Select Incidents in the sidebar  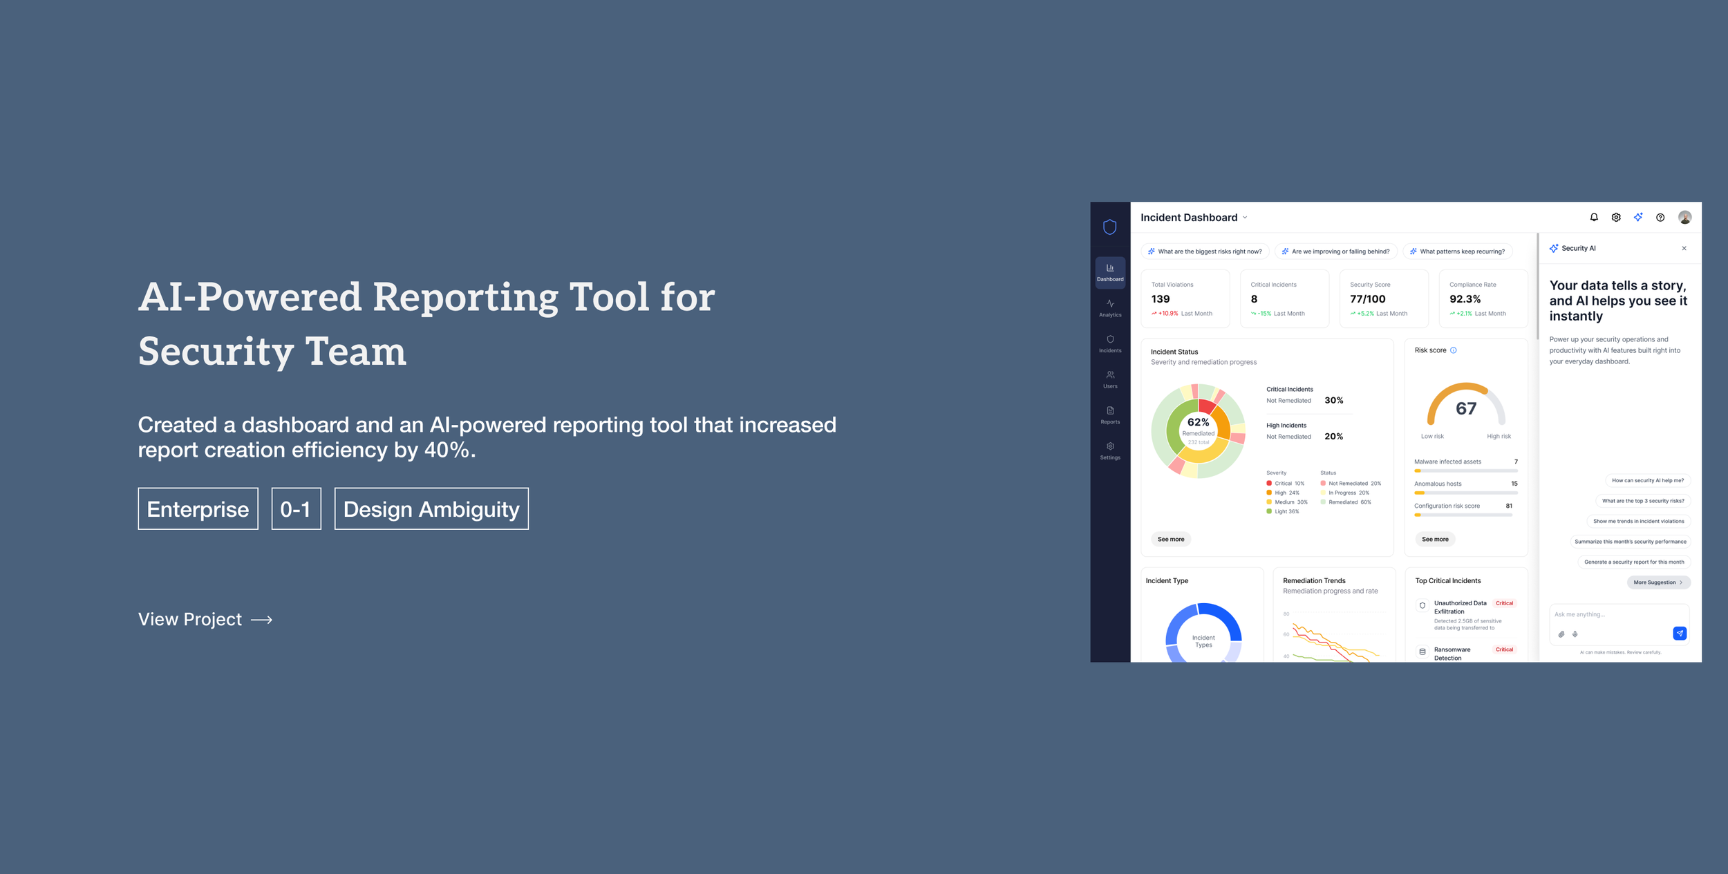point(1110,344)
